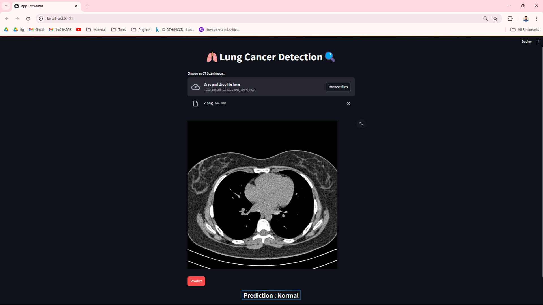Click the CT scan chest image thumbnail

click(x=262, y=194)
